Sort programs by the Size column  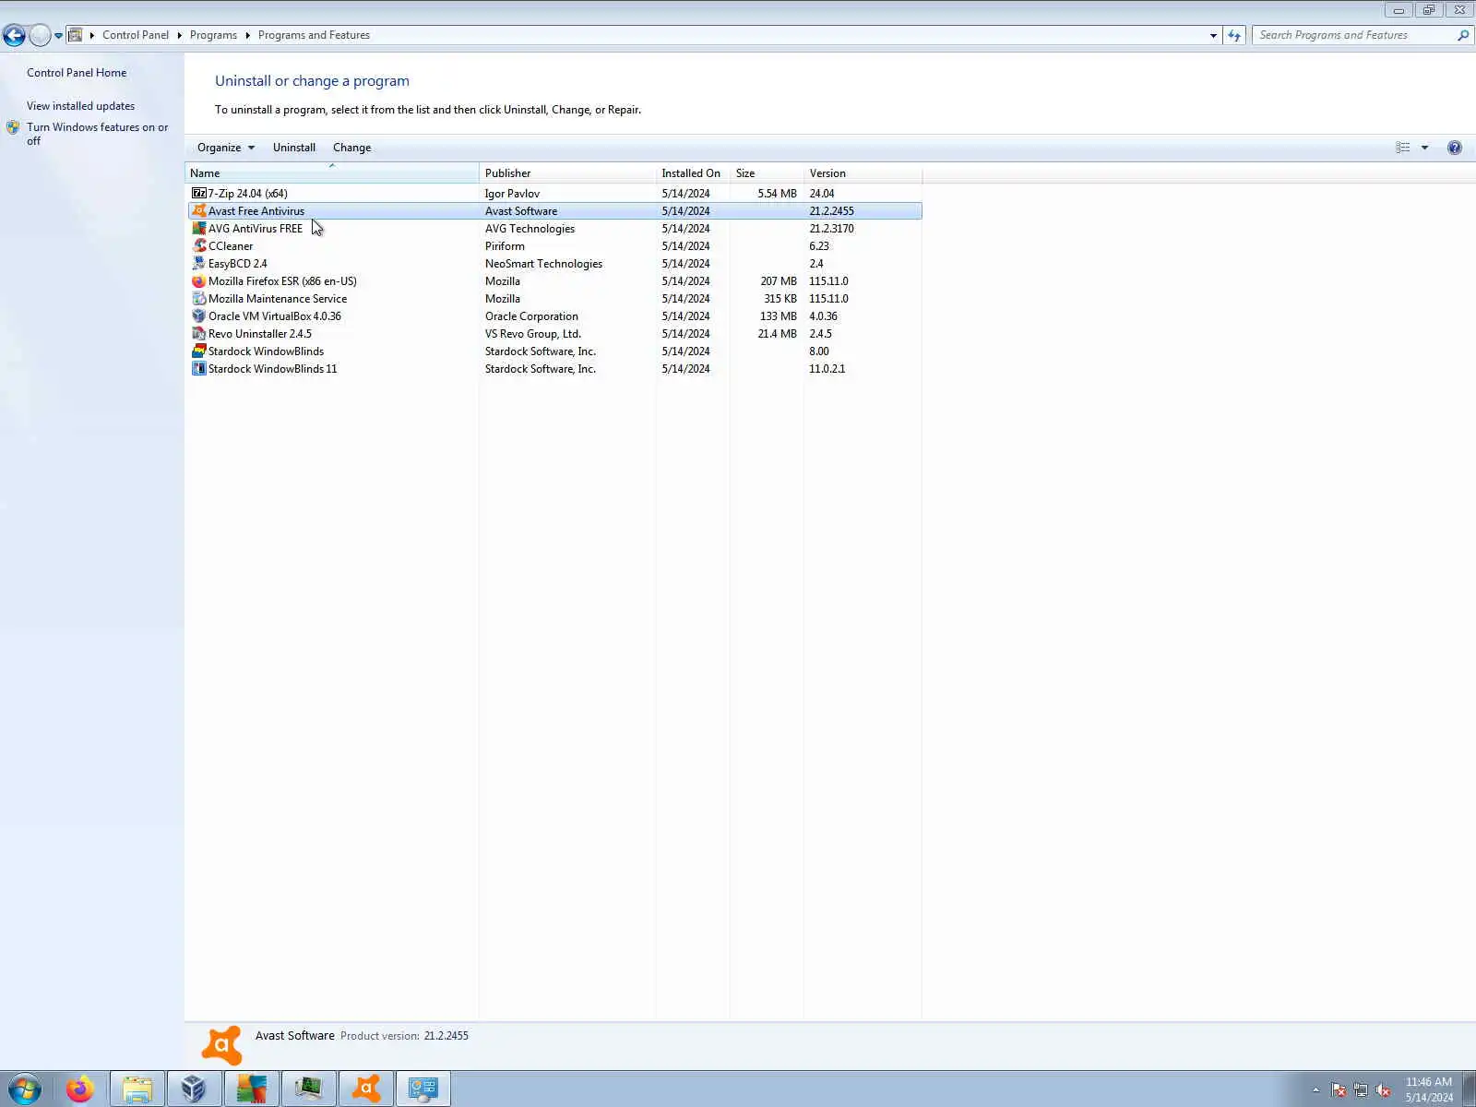767,173
